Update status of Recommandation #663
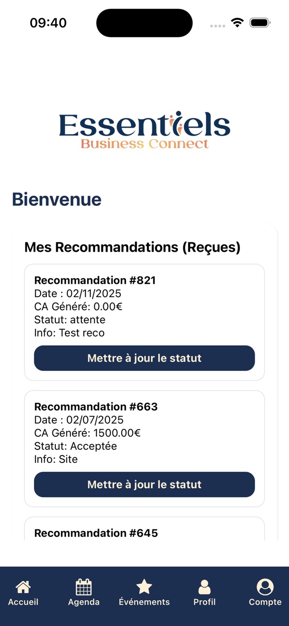The width and height of the screenshot is (289, 626). [x=144, y=484]
